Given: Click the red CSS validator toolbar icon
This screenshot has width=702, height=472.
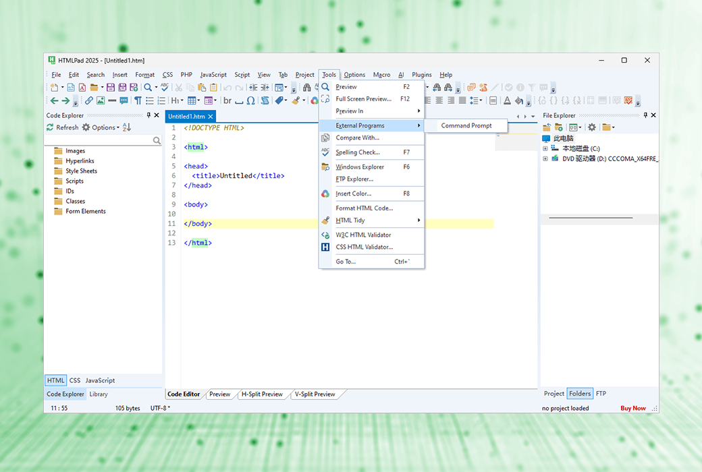Looking at the screenshot, I should (628, 100).
